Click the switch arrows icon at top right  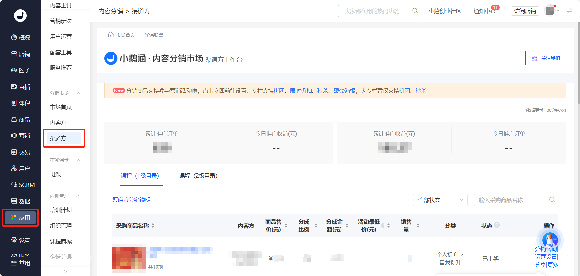coord(569,11)
